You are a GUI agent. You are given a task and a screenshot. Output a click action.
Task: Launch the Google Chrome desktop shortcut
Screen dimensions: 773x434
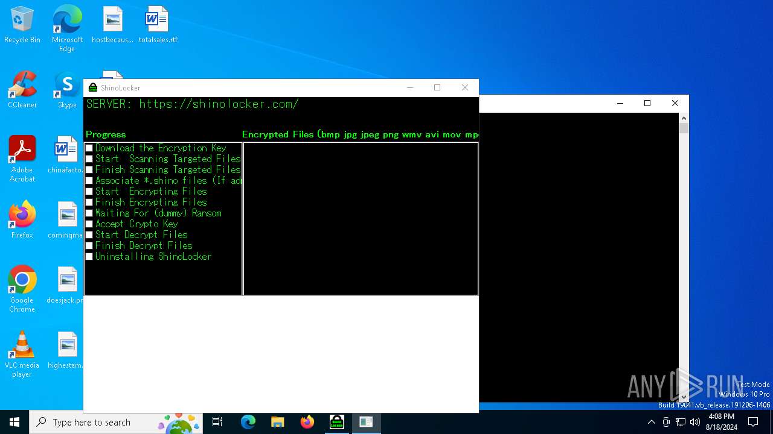tap(22, 289)
